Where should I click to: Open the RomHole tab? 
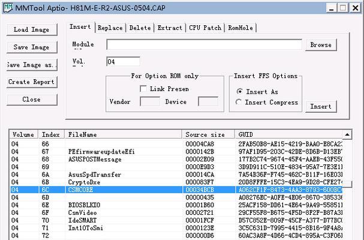[x=240, y=28]
